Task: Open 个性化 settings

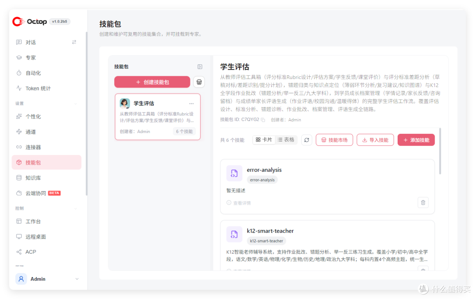Action: [46, 116]
